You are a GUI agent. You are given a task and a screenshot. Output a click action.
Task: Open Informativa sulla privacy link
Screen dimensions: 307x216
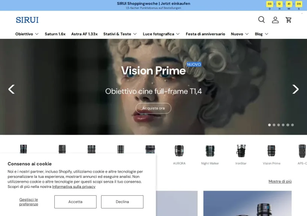pyautogui.click(x=74, y=187)
